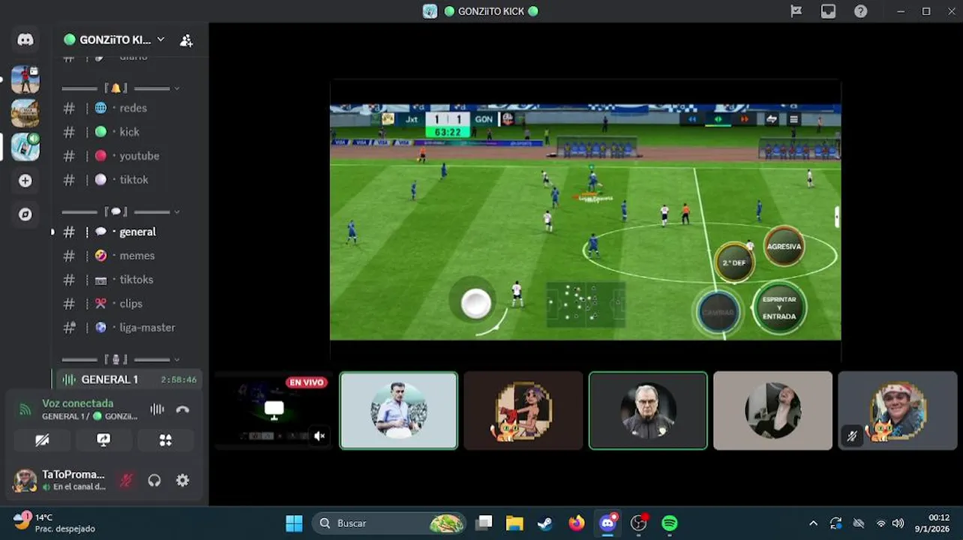Click the minimap radar in the game
This screenshot has height=540, width=963.
coord(585,304)
